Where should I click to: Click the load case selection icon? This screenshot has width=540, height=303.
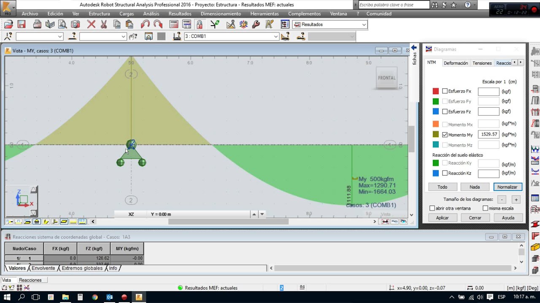177,36
